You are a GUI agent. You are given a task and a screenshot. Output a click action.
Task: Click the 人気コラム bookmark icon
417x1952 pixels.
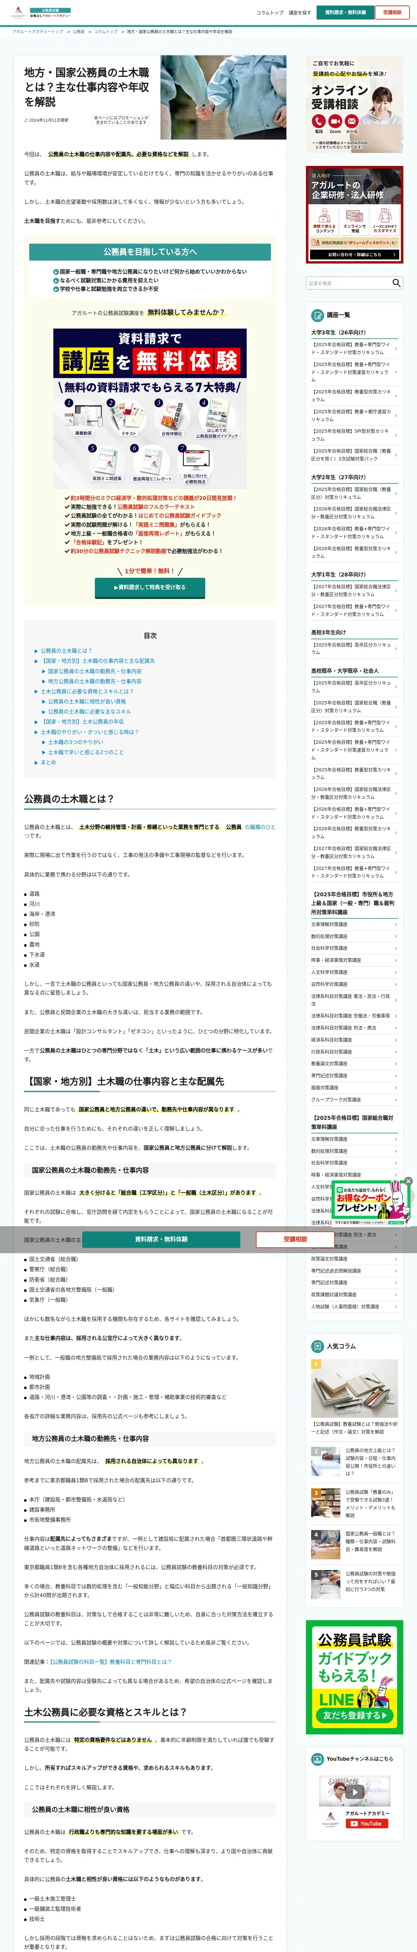pos(318,1346)
